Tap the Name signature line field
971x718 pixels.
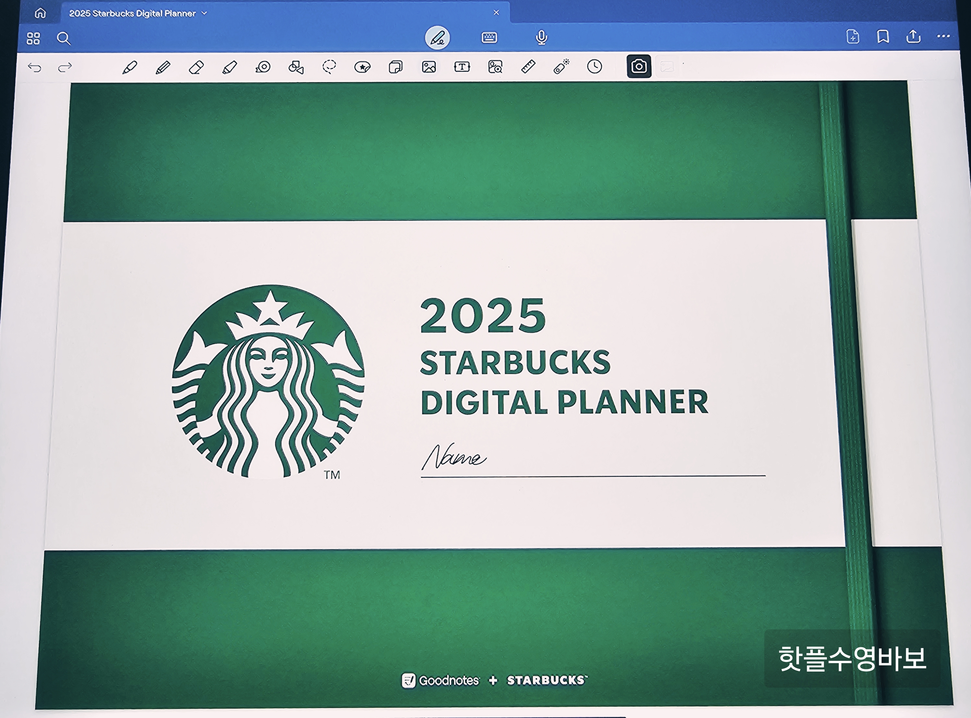click(593, 460)
